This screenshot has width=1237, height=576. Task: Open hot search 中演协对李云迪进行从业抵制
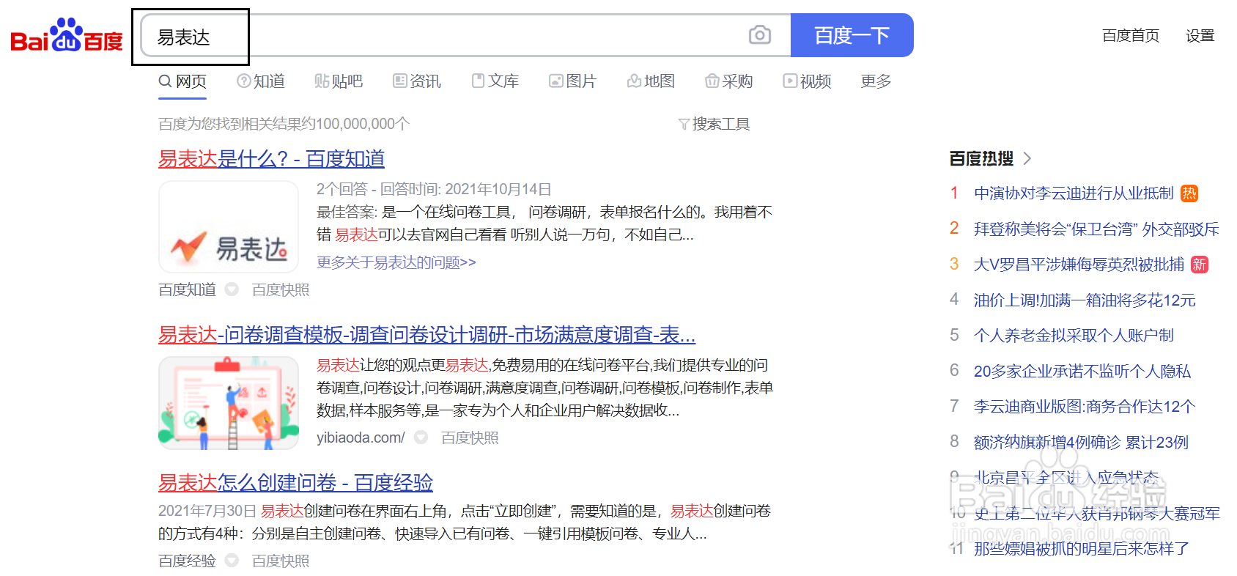pyautogui.click(x=1074, y=193)
